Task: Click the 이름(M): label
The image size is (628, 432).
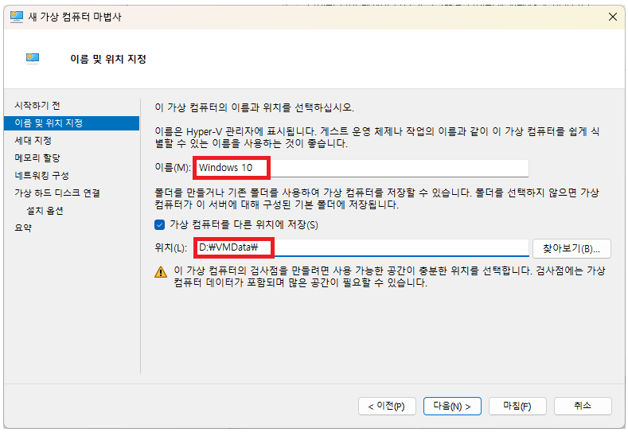Action: (x=173, y=167)
